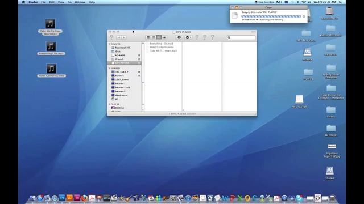Eject the Artwork volume
364x204 pixels.
tap(139, 59)
